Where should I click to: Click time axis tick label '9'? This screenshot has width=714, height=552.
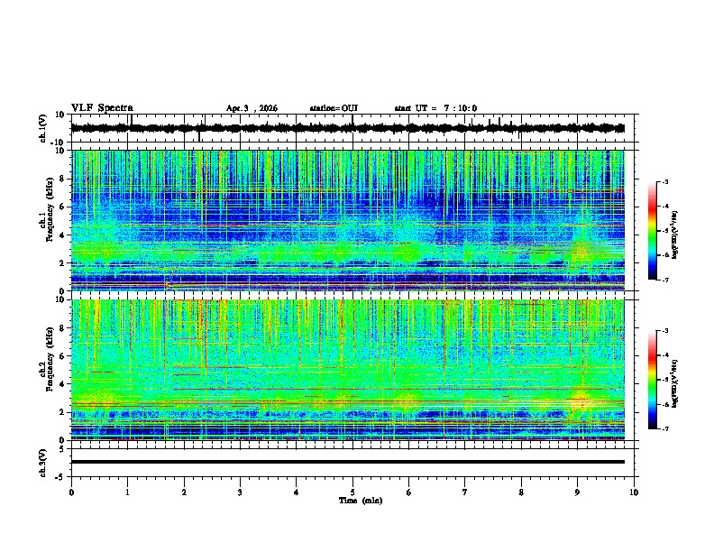[x=577, y=492]
